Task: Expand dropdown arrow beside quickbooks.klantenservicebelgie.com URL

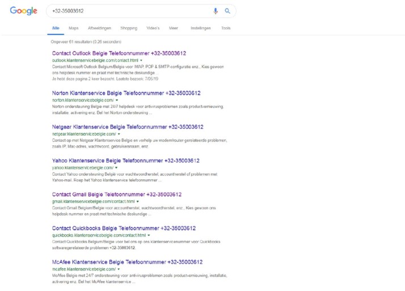Action: pyautogui.click(x=149, y=235)
